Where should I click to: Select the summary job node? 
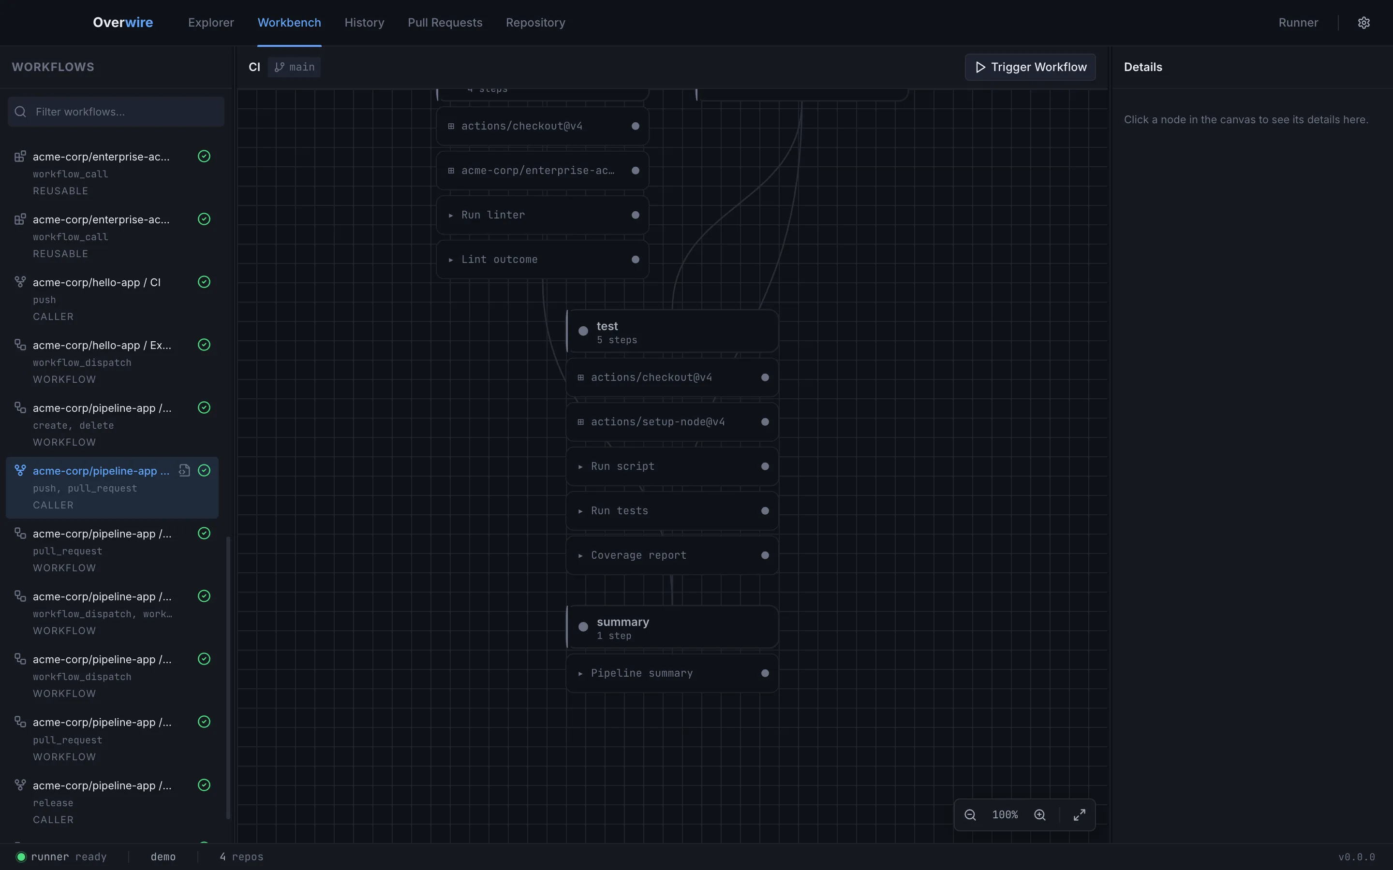(672, 627)
